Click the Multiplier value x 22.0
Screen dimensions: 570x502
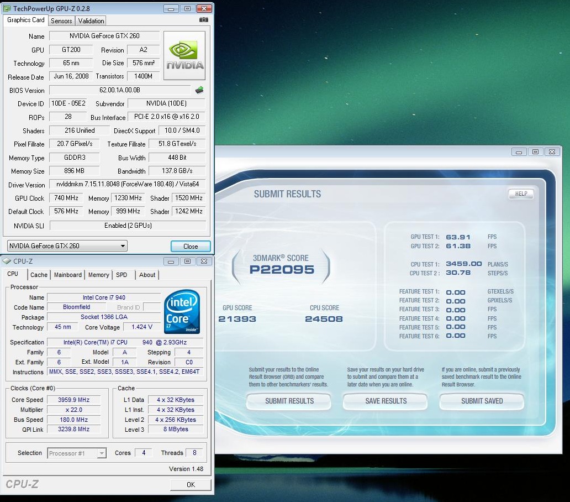[74, 410]
